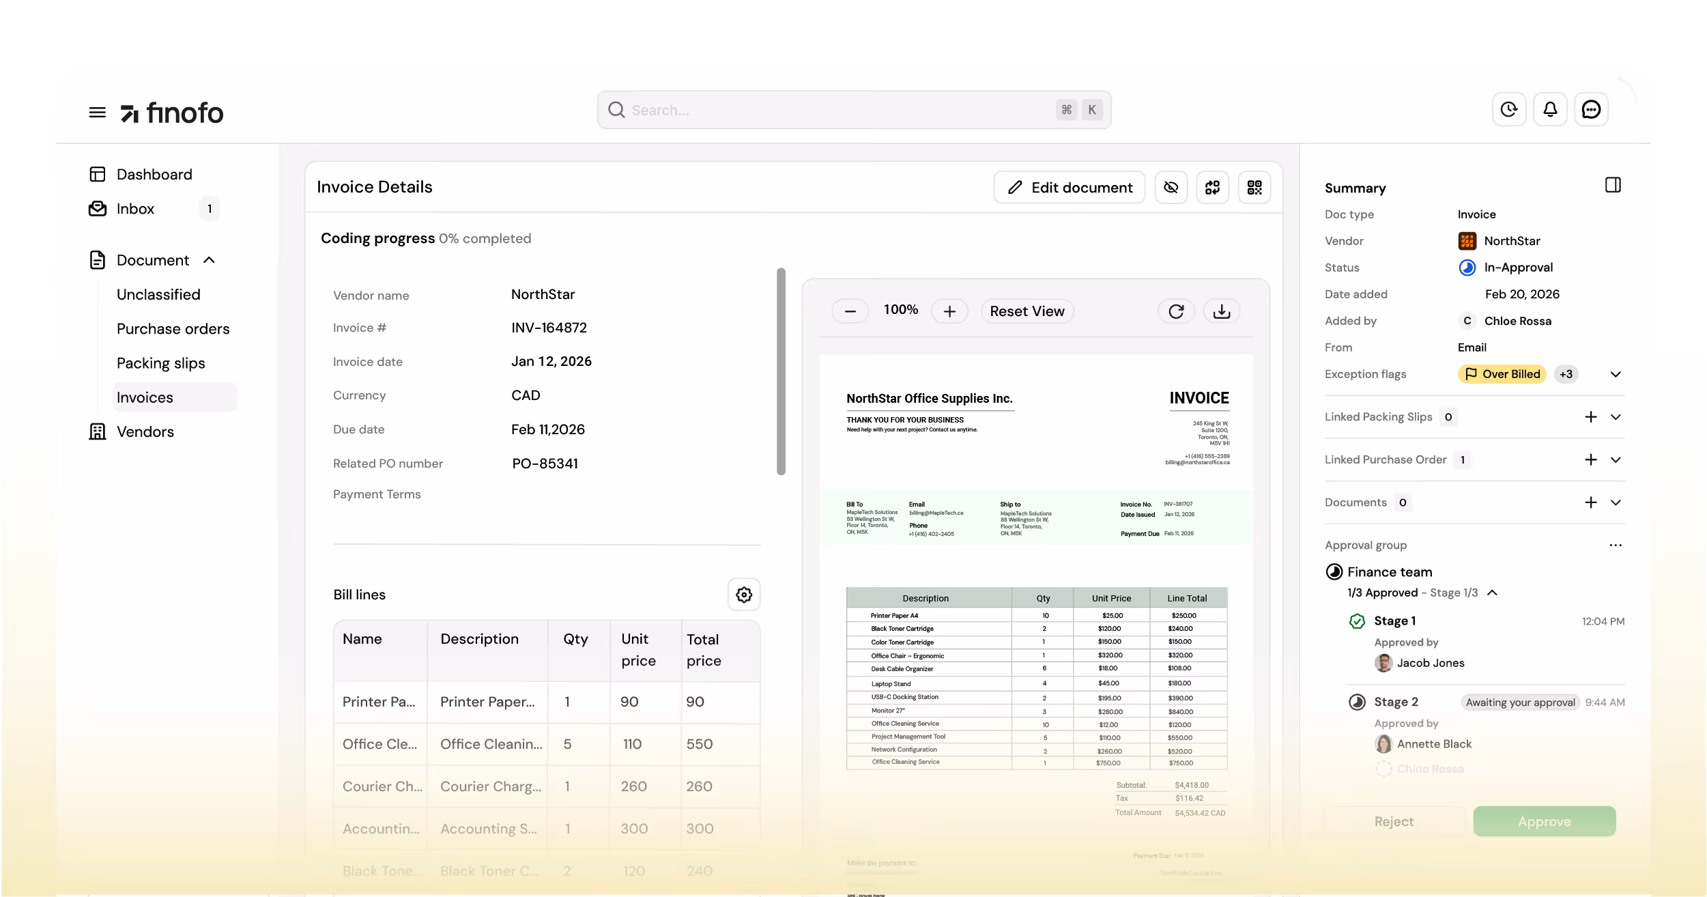This screenshot has width=1707, height=897.
Task: Expand Exception flags list
Action: point(1616,374)
